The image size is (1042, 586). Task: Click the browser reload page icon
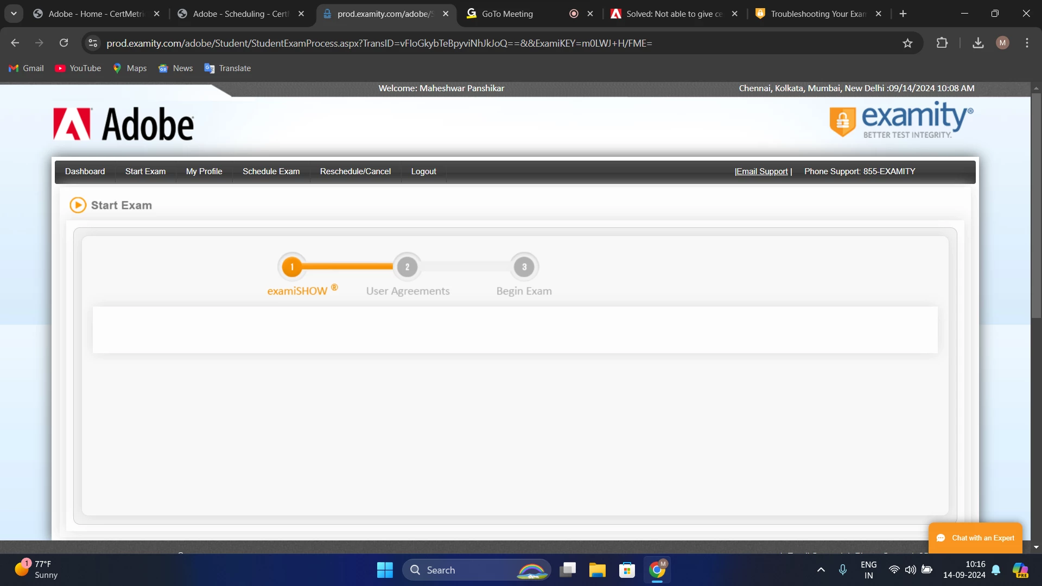63,43
